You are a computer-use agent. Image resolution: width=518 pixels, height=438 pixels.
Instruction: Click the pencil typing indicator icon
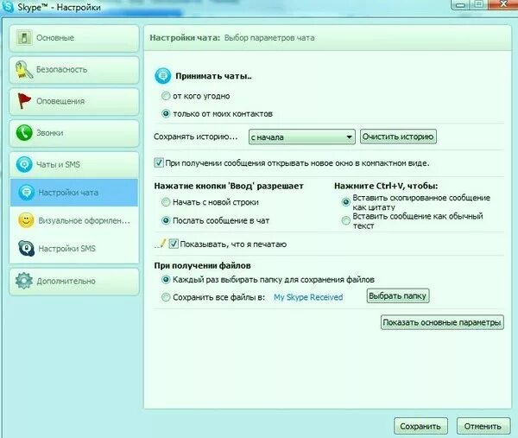(161, 244)
